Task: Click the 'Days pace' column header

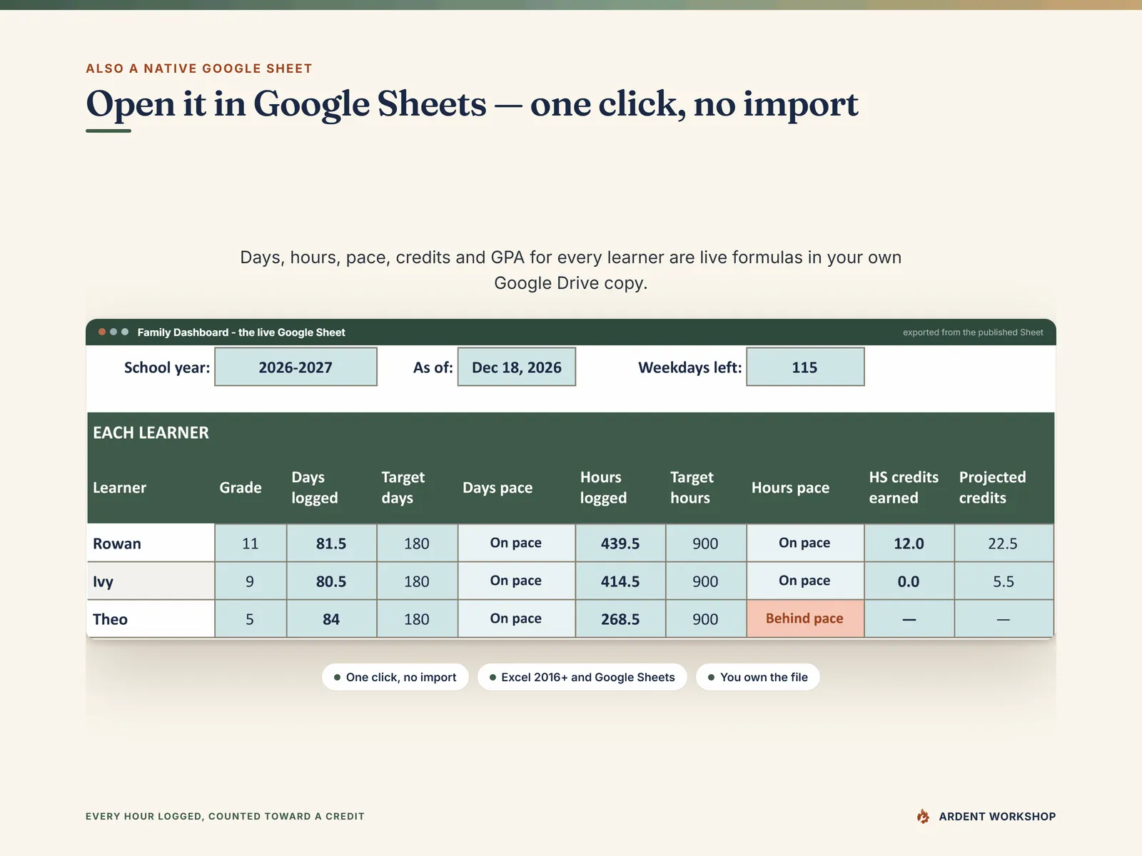Action: (x=497, y=488)
